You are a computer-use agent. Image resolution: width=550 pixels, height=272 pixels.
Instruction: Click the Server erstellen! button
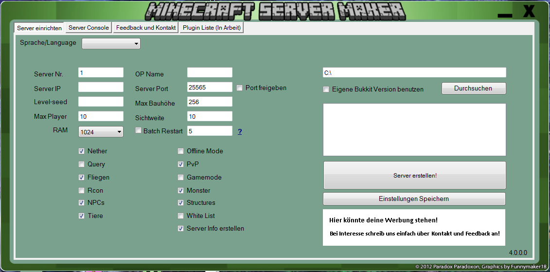point(415,176)
